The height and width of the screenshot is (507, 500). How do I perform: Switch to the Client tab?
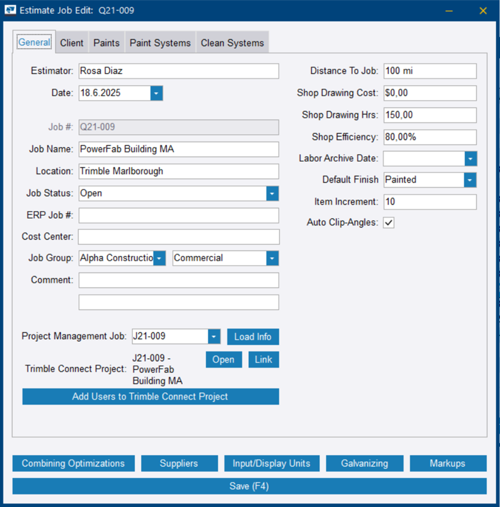tap(71, 43)
